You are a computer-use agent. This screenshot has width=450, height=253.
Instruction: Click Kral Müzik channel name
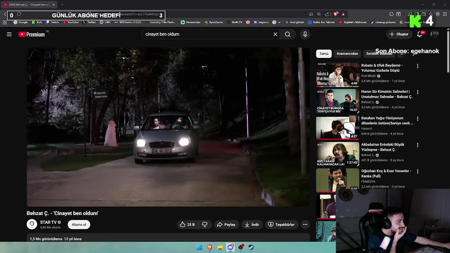point(368,76)
